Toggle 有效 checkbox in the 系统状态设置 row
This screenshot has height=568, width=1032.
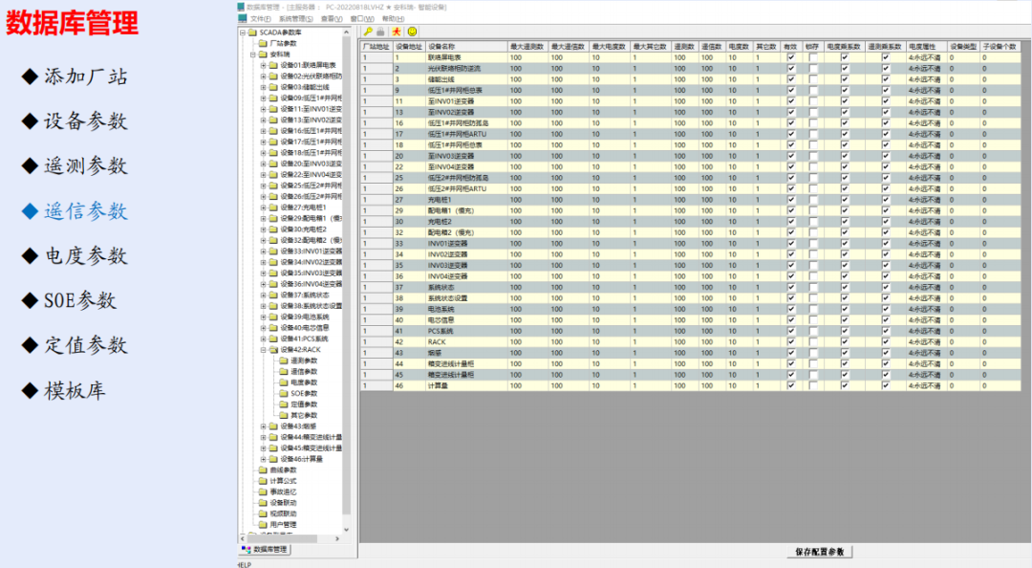point(791,298)
